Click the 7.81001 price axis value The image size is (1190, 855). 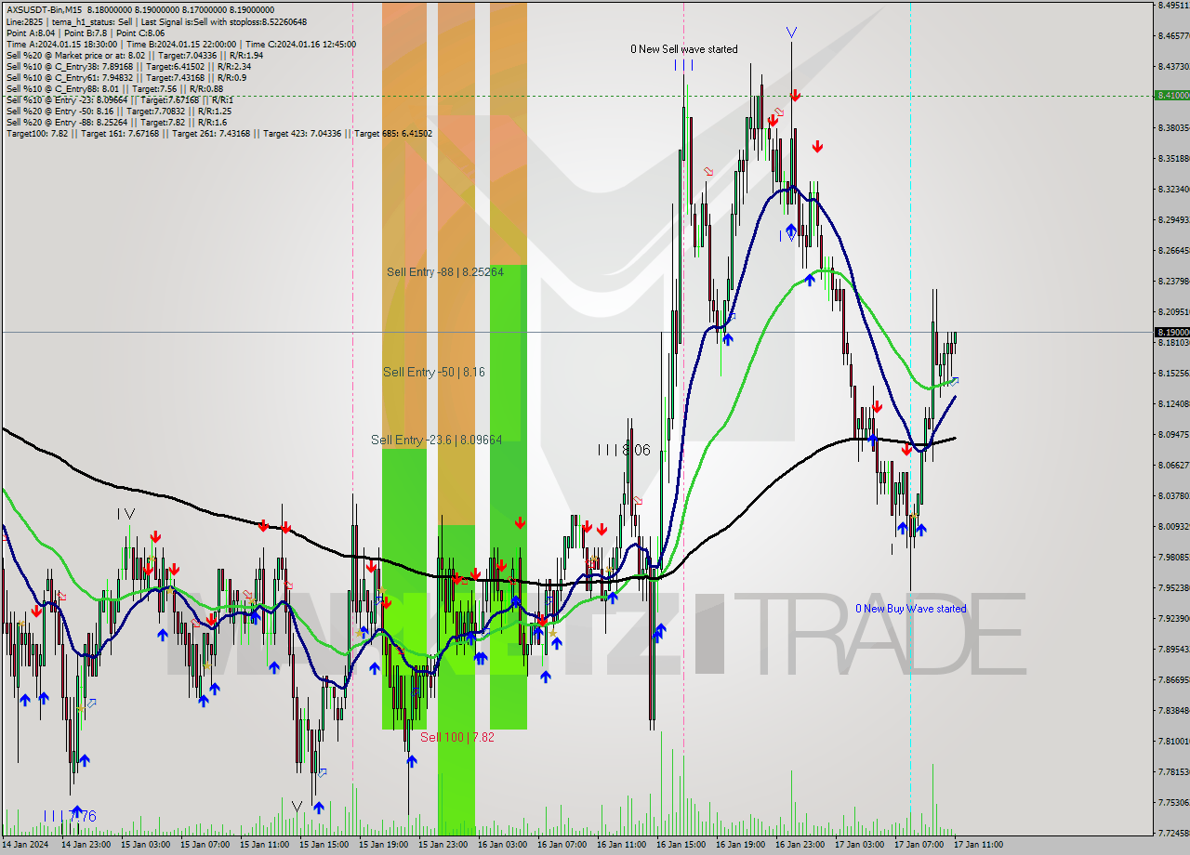tap(1173, 741)
